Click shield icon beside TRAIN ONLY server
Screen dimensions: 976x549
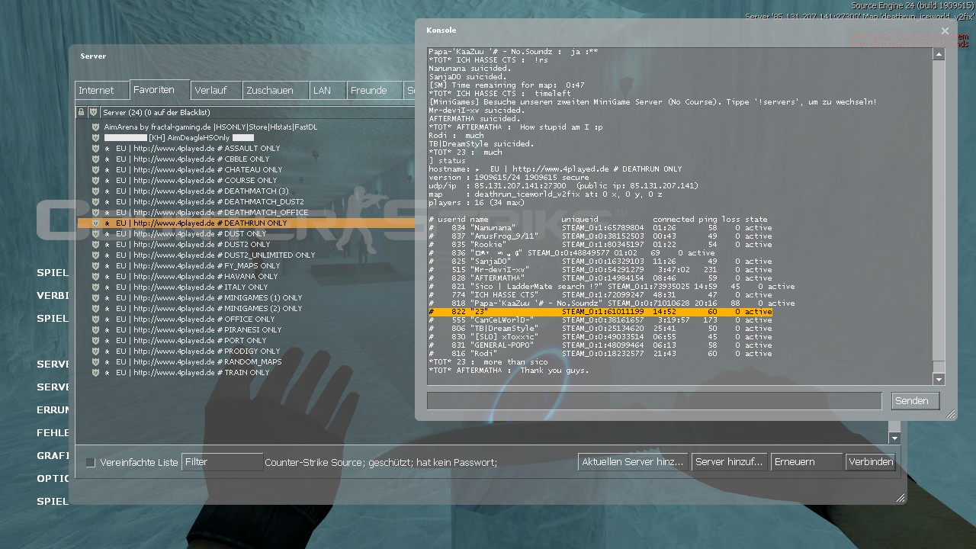[x=95, y=372]
